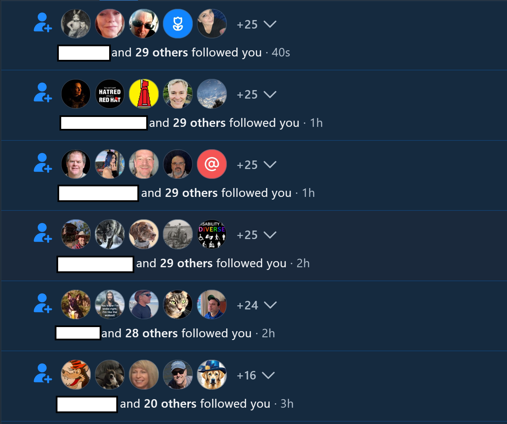Expand the +25 followers list from 40s ago

[x=270, y=24]
